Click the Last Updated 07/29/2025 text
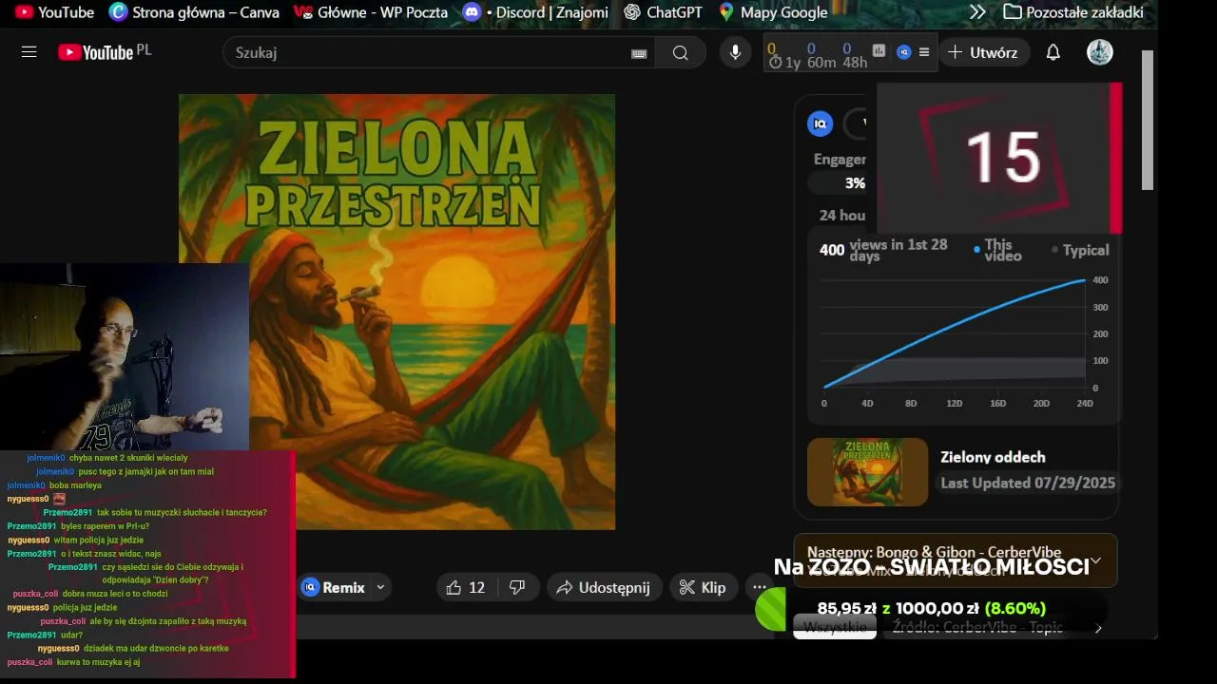Viewport: 1217px width, 684px height. pos(1028,483)
